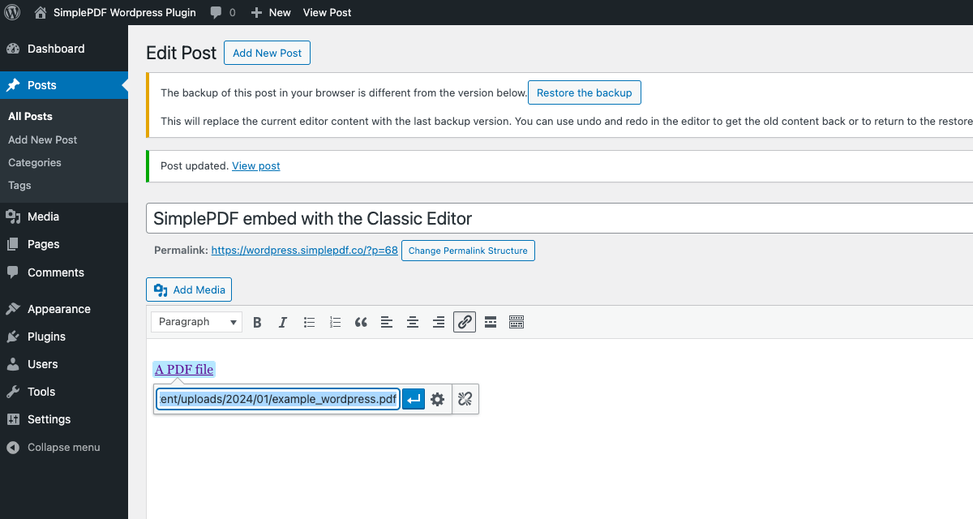Insert a bulleted list
The height and width of the screenshot is (519, 973).
pyautogui.click(x=309, y=322)
